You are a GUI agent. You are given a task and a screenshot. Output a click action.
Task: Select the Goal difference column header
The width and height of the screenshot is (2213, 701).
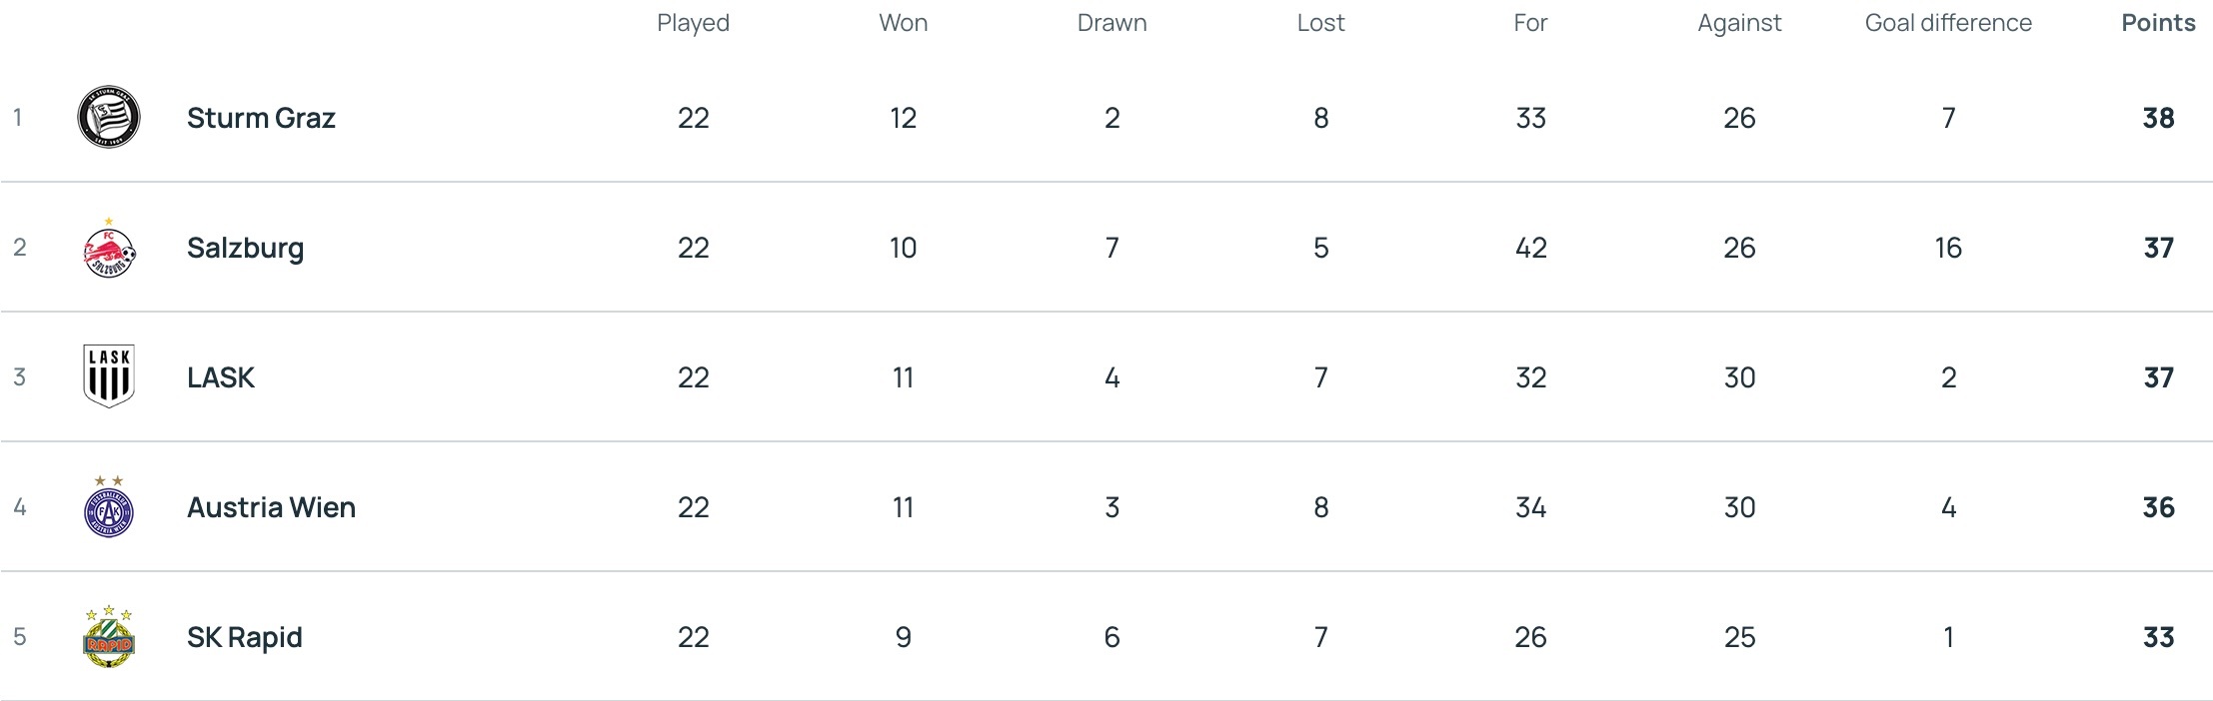tap(1948, 23)
